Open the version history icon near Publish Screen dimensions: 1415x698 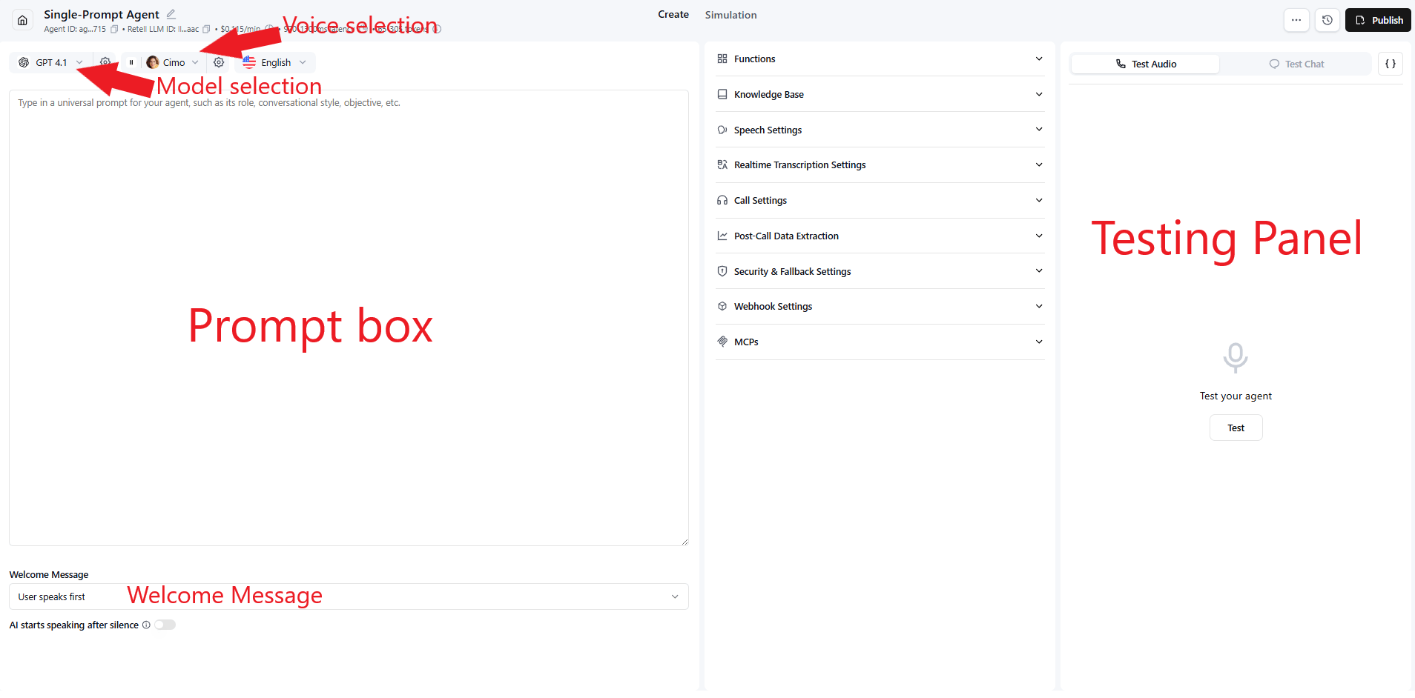tap(1327, 20)
